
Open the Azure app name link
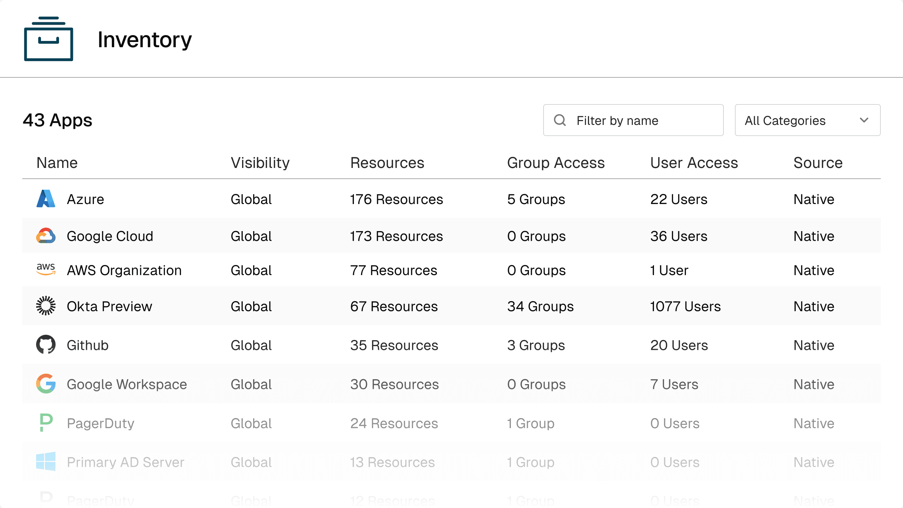point(85,199)
